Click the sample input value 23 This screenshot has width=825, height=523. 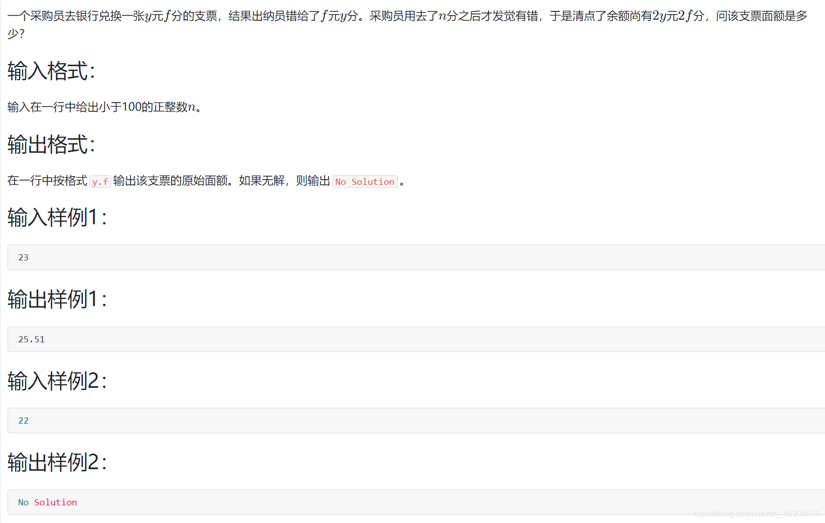point(23,257)
